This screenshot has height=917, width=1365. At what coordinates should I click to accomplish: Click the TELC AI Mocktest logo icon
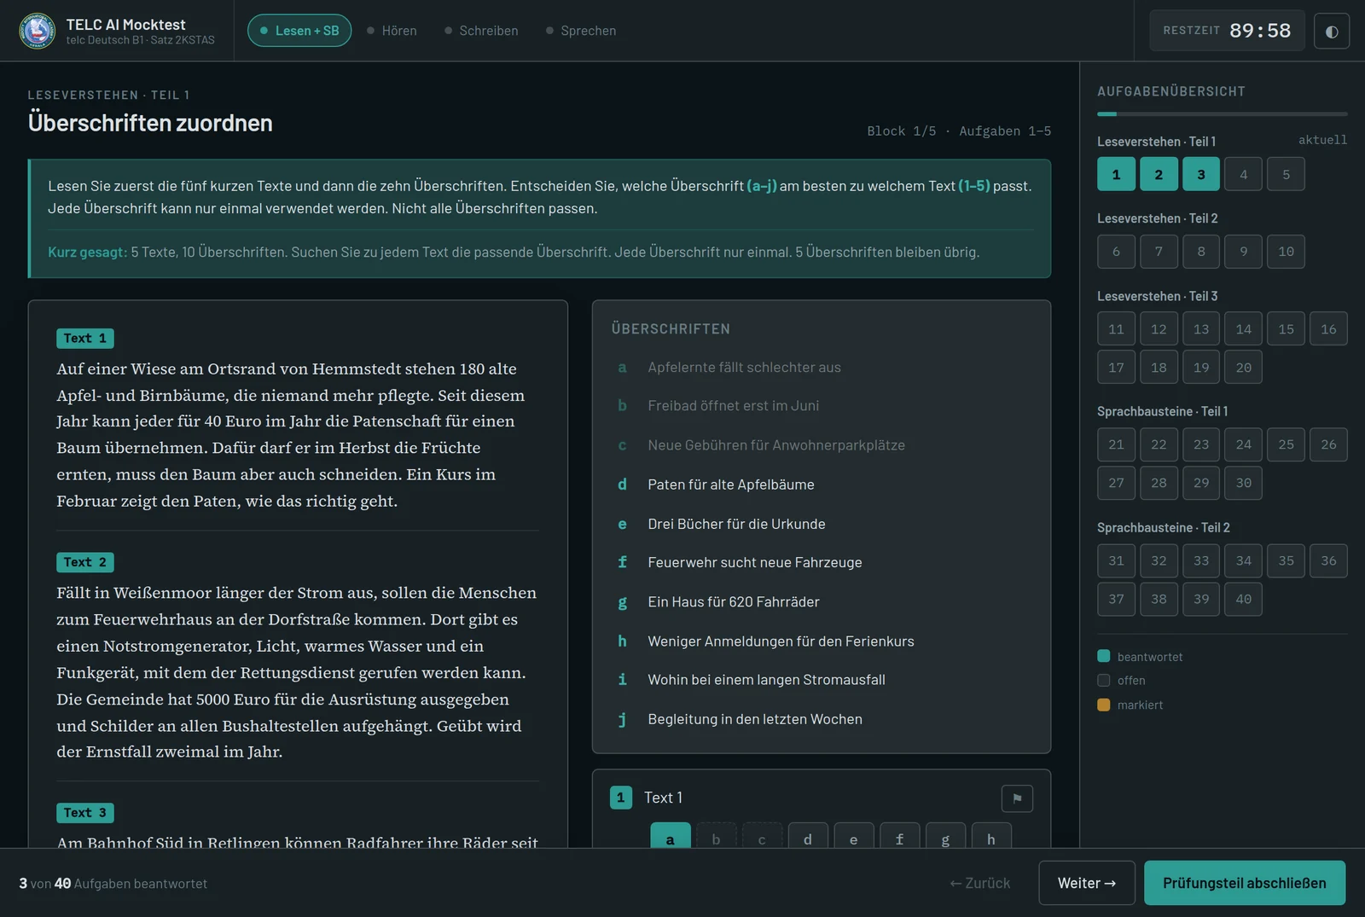point(38,31)
